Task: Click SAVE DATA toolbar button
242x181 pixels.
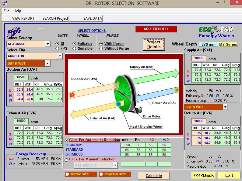Action: [x=86, y=18]
